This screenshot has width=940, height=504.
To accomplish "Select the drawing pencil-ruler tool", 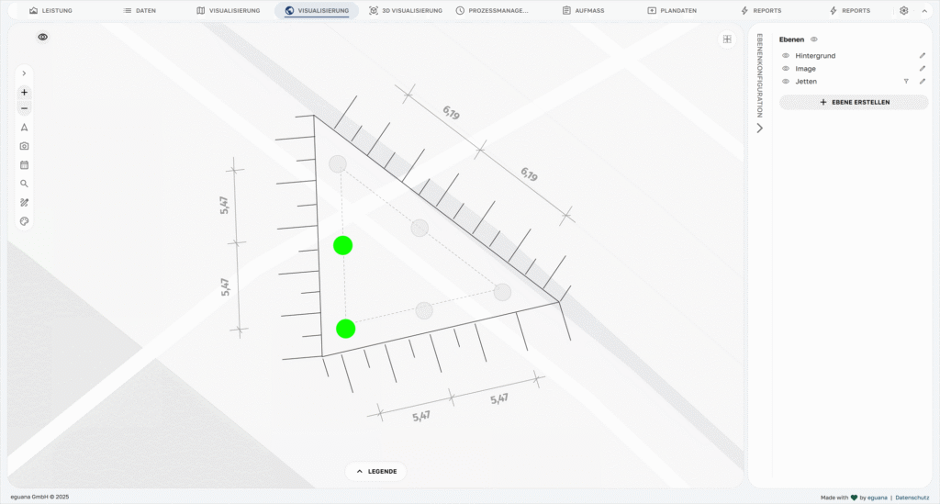I will (x=25, y=202).
